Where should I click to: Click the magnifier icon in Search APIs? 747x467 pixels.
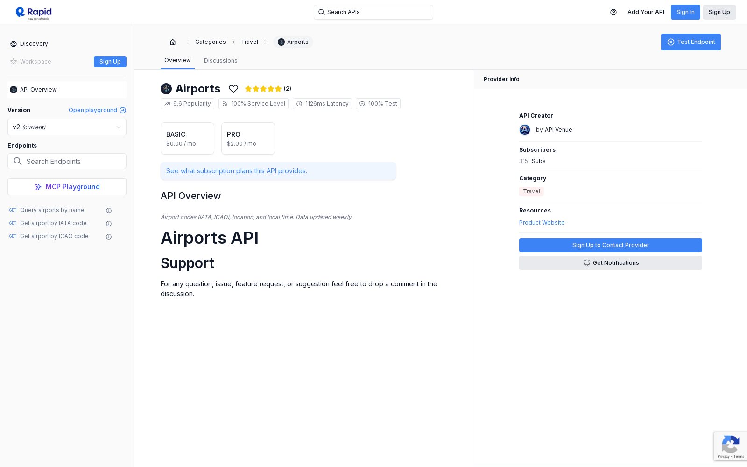click(322, 12)
